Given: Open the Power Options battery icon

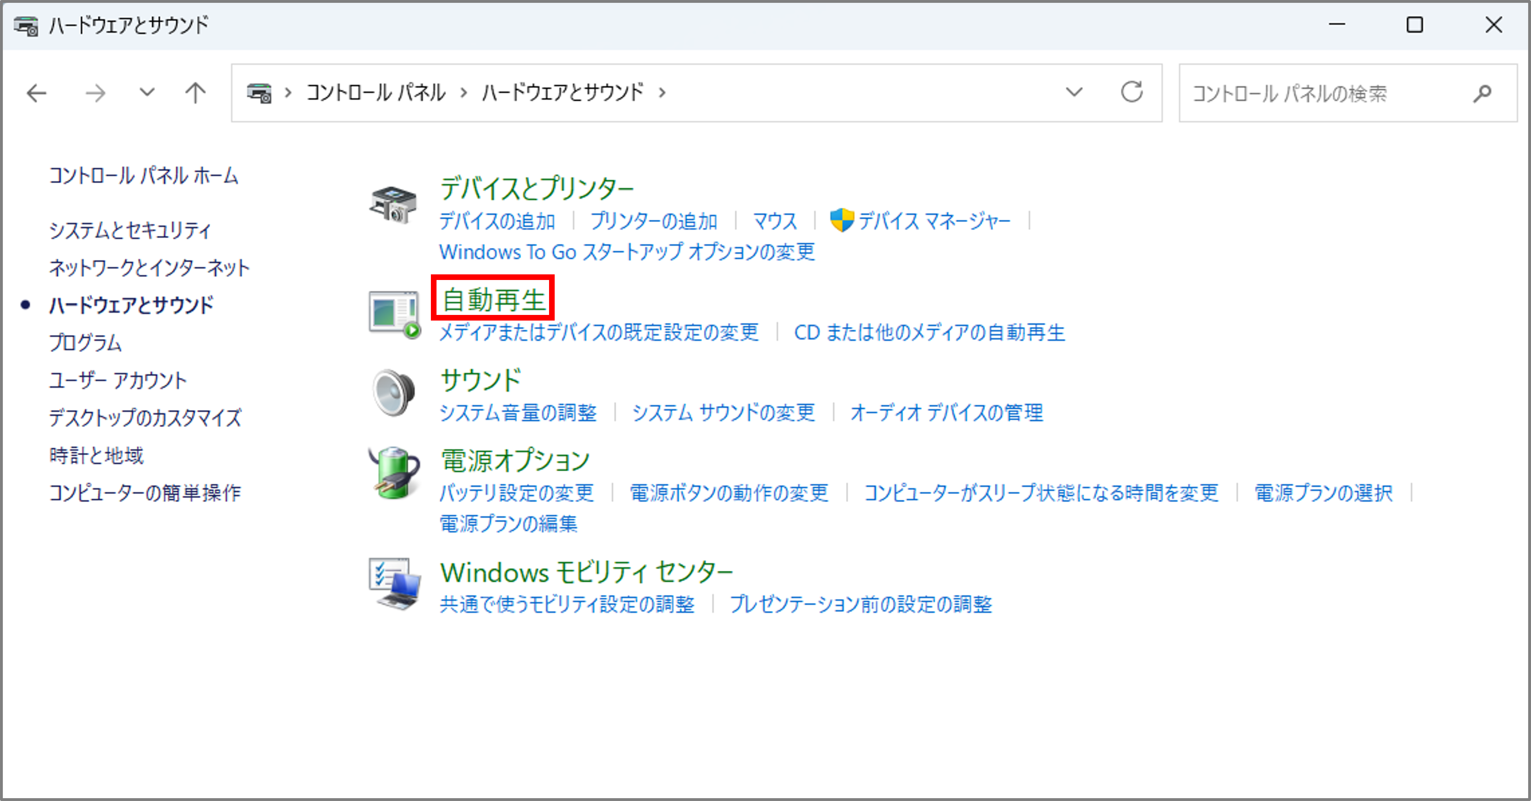Looking at the screenshot, I should tap(394, 473).
